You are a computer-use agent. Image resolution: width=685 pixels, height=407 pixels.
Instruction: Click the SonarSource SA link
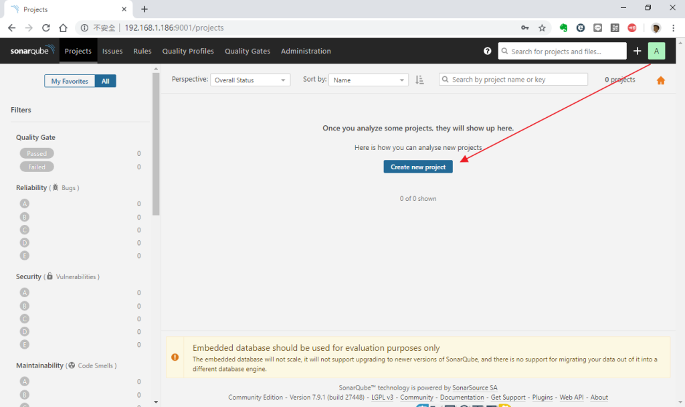475,388
